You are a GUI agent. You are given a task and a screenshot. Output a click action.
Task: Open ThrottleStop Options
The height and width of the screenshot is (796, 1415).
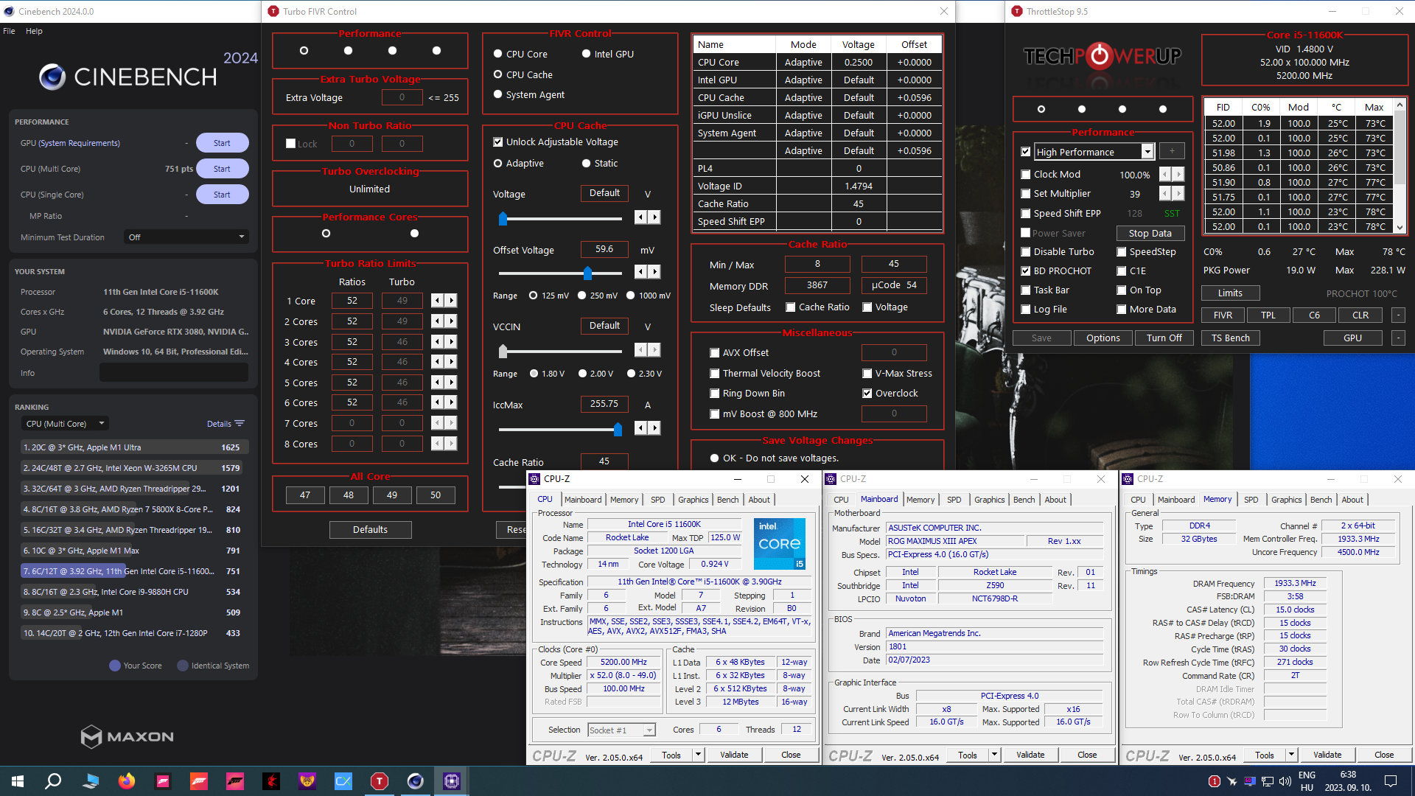[x=1103, y=338]
